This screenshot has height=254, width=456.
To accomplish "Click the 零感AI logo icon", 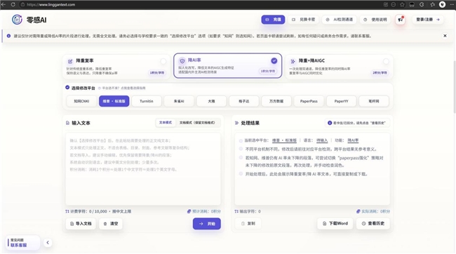I will [x=17, y=20].
